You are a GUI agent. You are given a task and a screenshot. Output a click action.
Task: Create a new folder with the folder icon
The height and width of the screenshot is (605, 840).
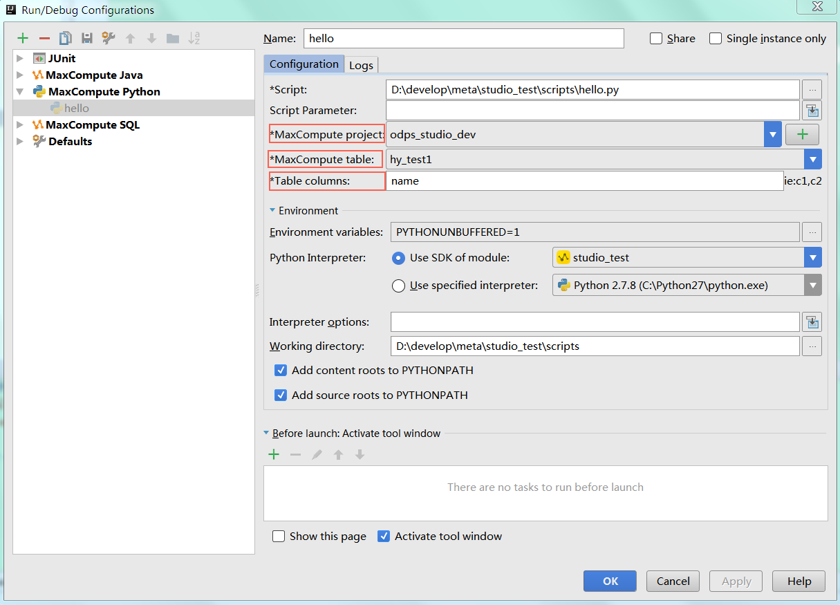point(173,39)
